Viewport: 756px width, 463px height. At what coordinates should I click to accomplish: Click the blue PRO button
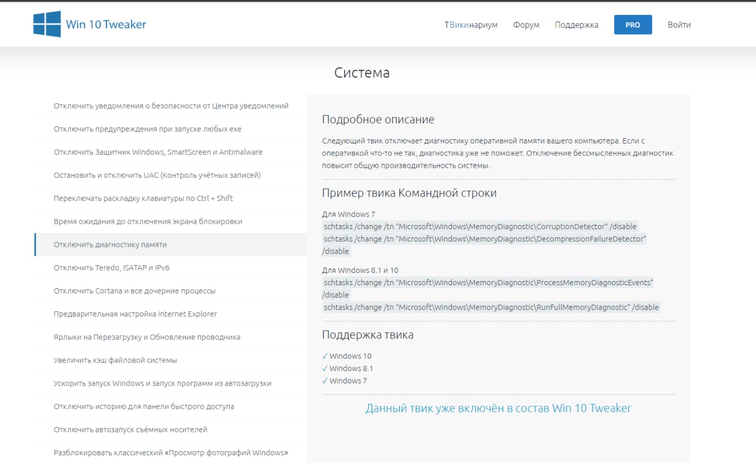pos(633,25)
